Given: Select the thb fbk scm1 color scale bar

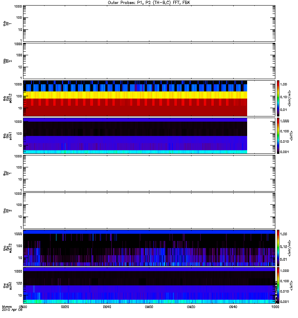Looking at the screenshot, I should tap(278, 136).
